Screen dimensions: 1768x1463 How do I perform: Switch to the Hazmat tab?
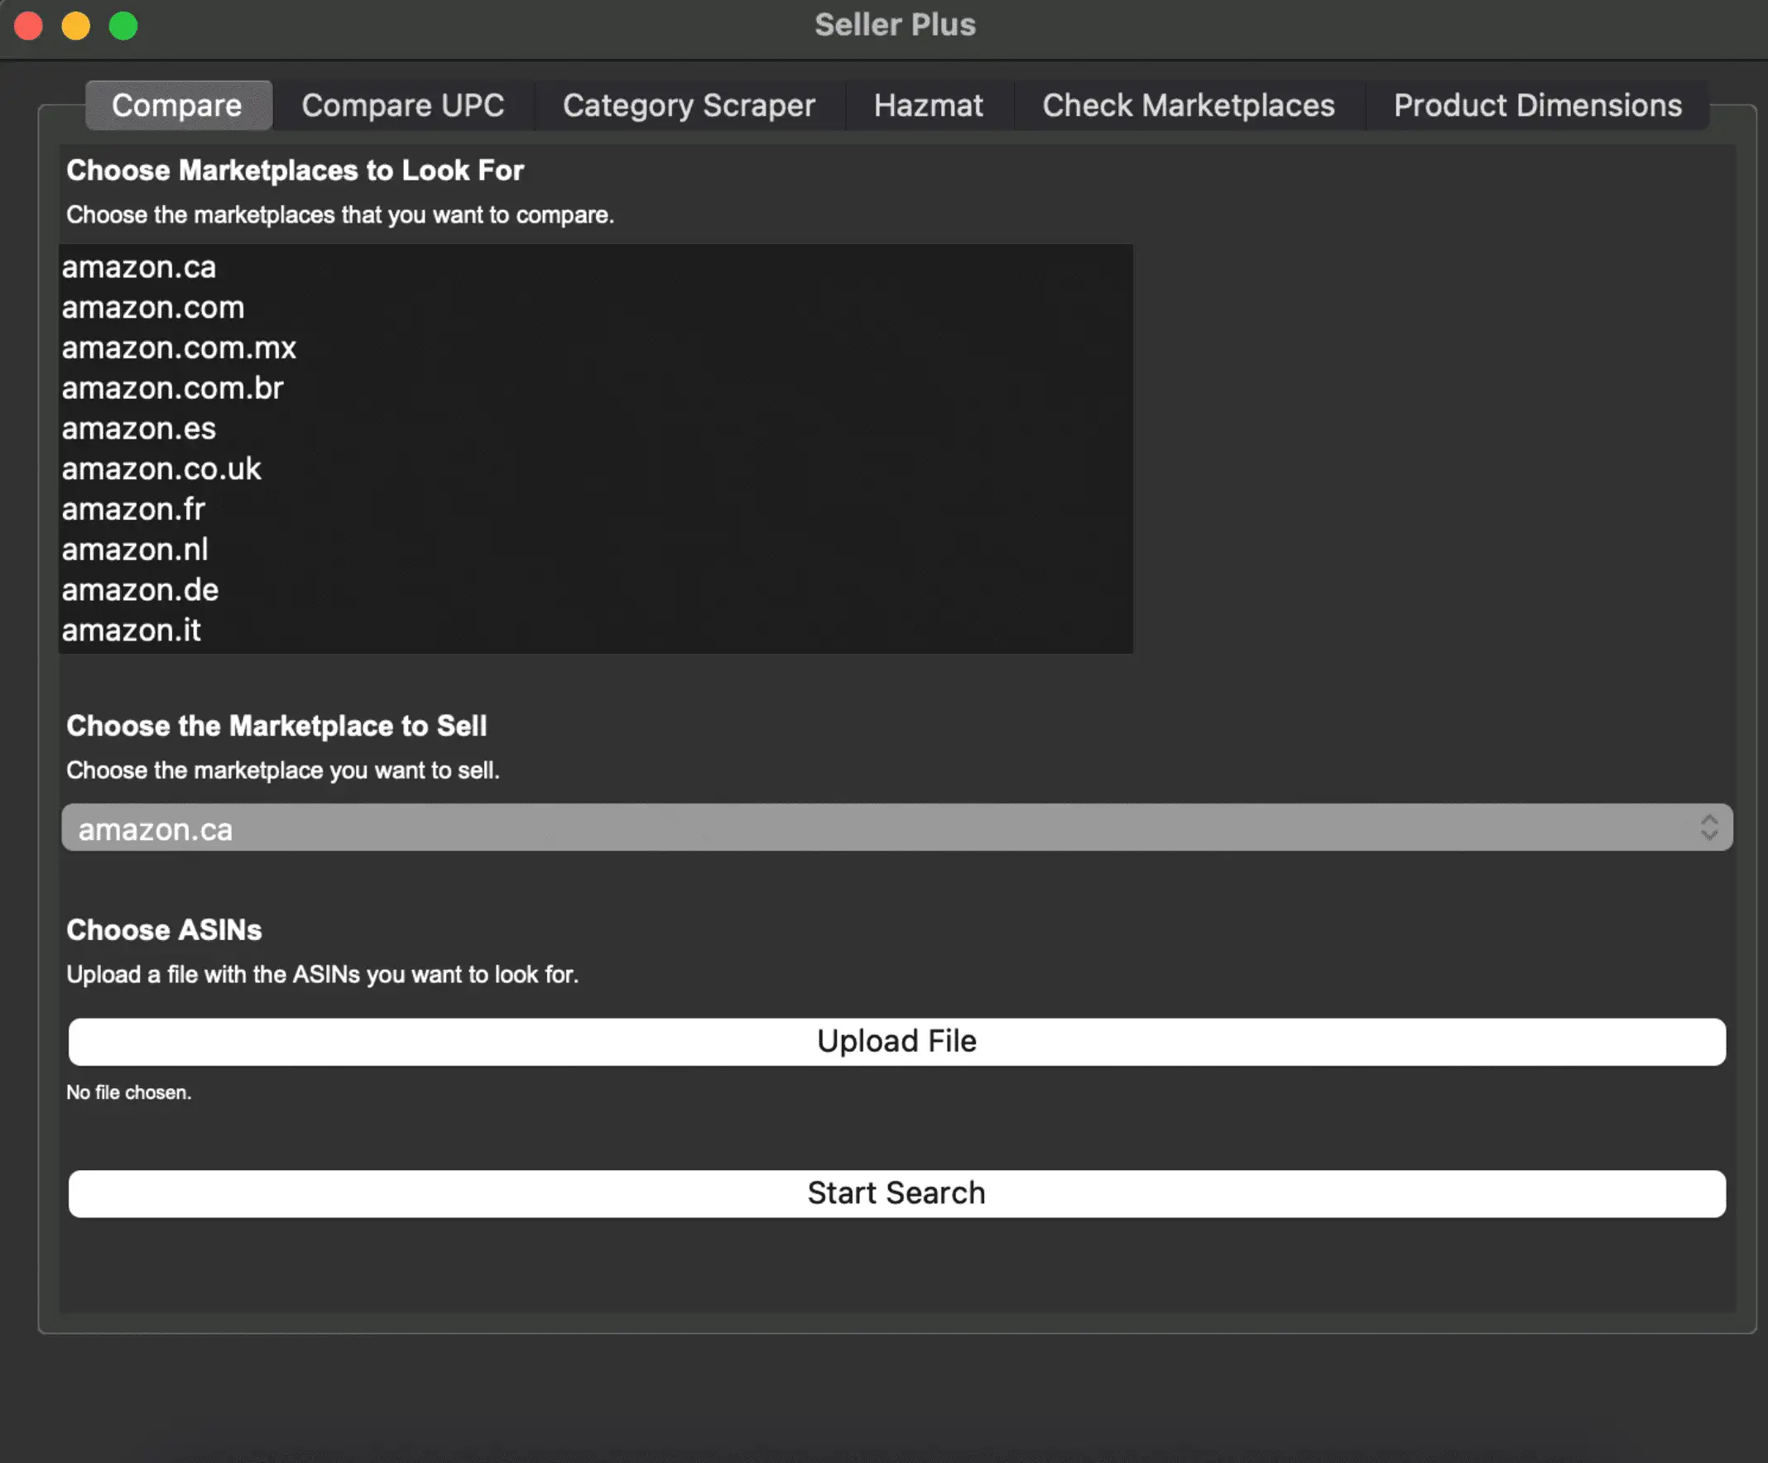(x=930, y=105)
